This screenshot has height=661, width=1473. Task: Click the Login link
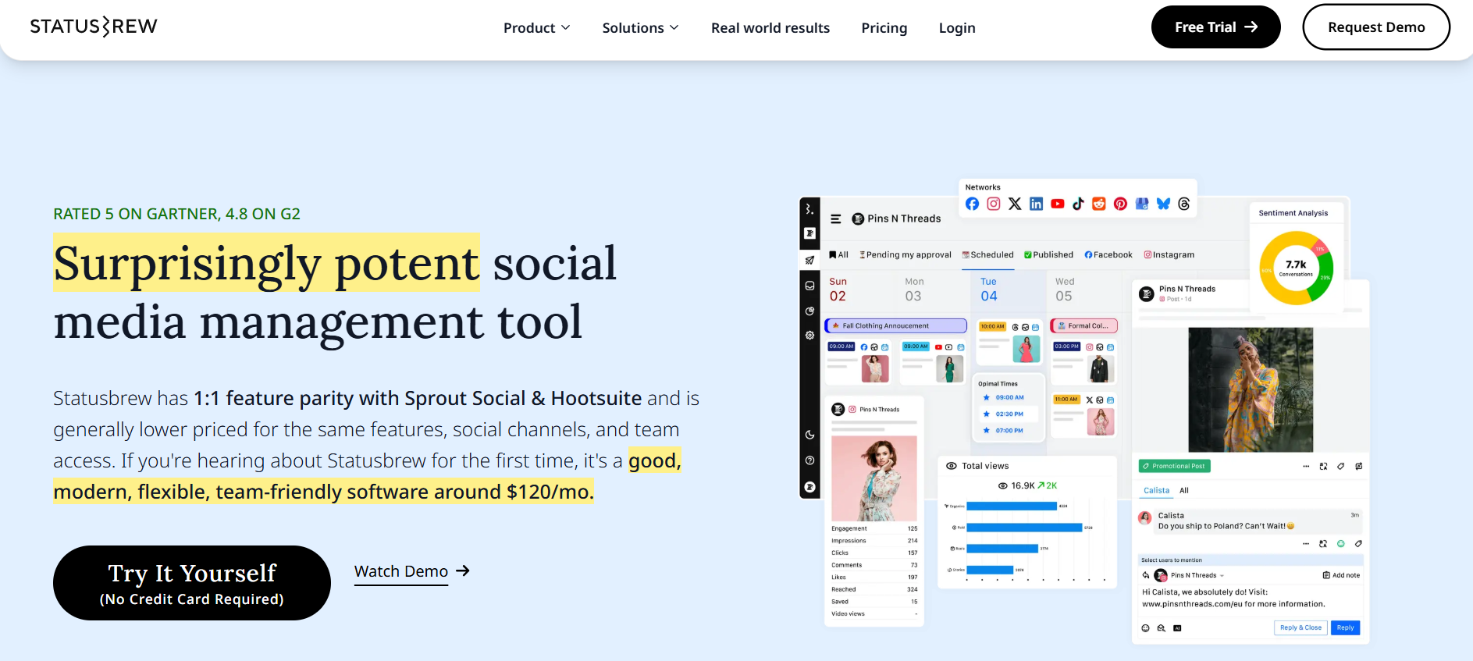(x=957, y=28)
